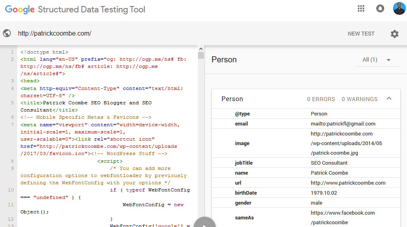Viewport: 407px width, 227px height.
Task: Click the Mobile Specific Metas comment line
Action: [86, 117]
